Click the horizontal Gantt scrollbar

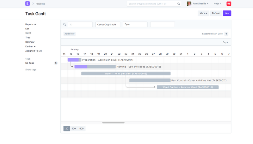coord(113,123)
